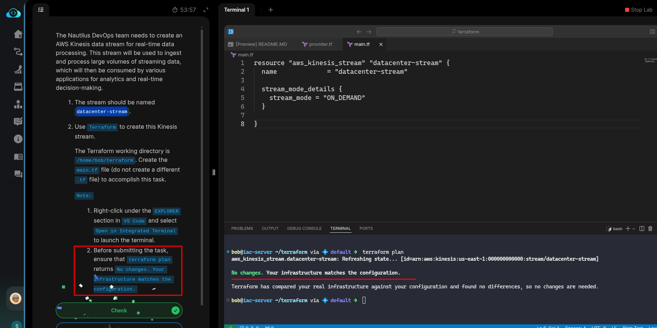Click the terraform search box
Screen dimensions: 657x328
[x=464, y=32]
